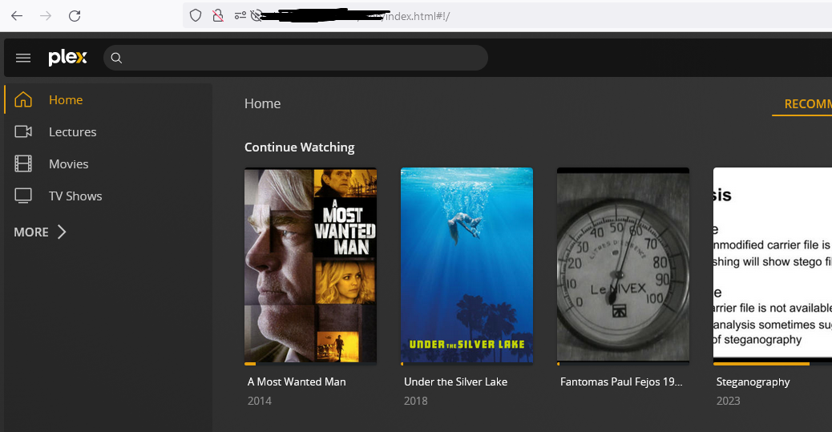Click the magnifier search icon
The height and width of the screenshot is (432, 832).
pyautogui.click(x=117, y=59)
